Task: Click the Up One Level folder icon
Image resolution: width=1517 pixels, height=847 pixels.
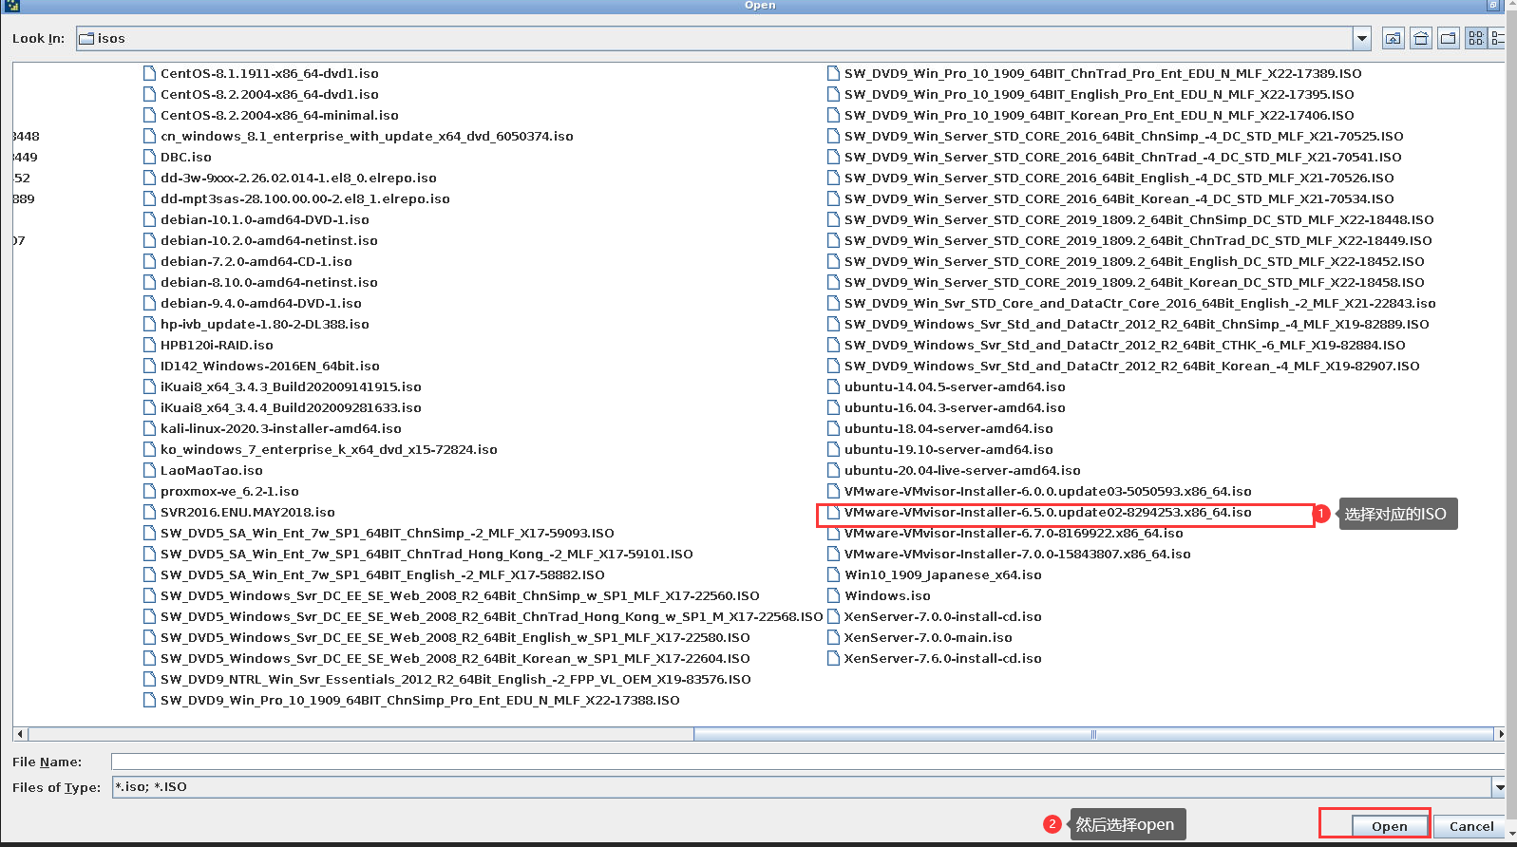Action: [x=1393, y=39]
